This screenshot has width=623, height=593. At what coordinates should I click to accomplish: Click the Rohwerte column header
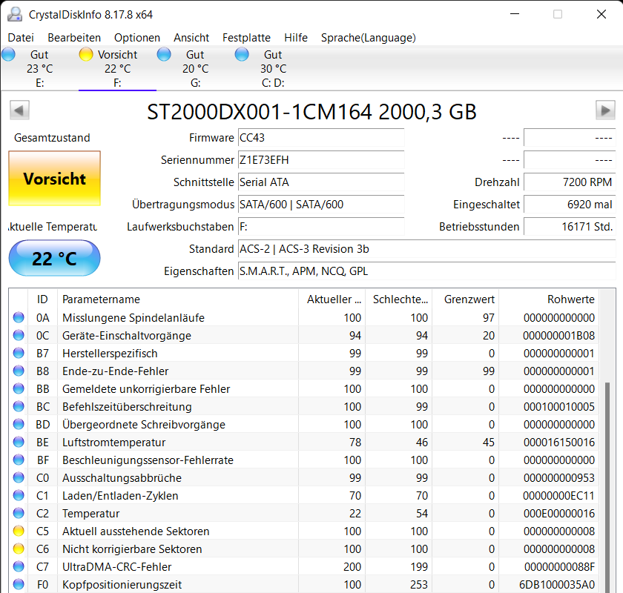[549, 299]
